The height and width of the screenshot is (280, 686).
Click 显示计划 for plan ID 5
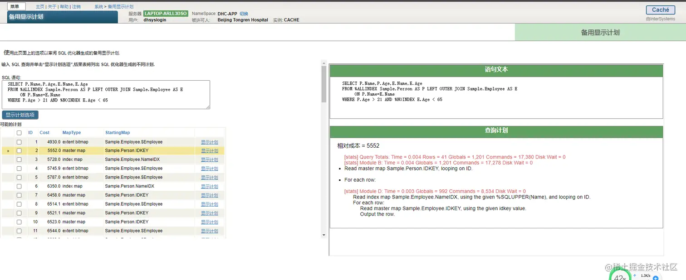(x=210, y=177)
